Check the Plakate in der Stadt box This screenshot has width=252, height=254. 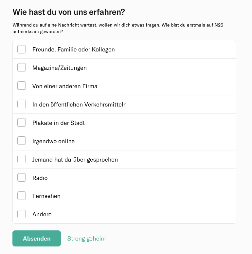point(22,123)
